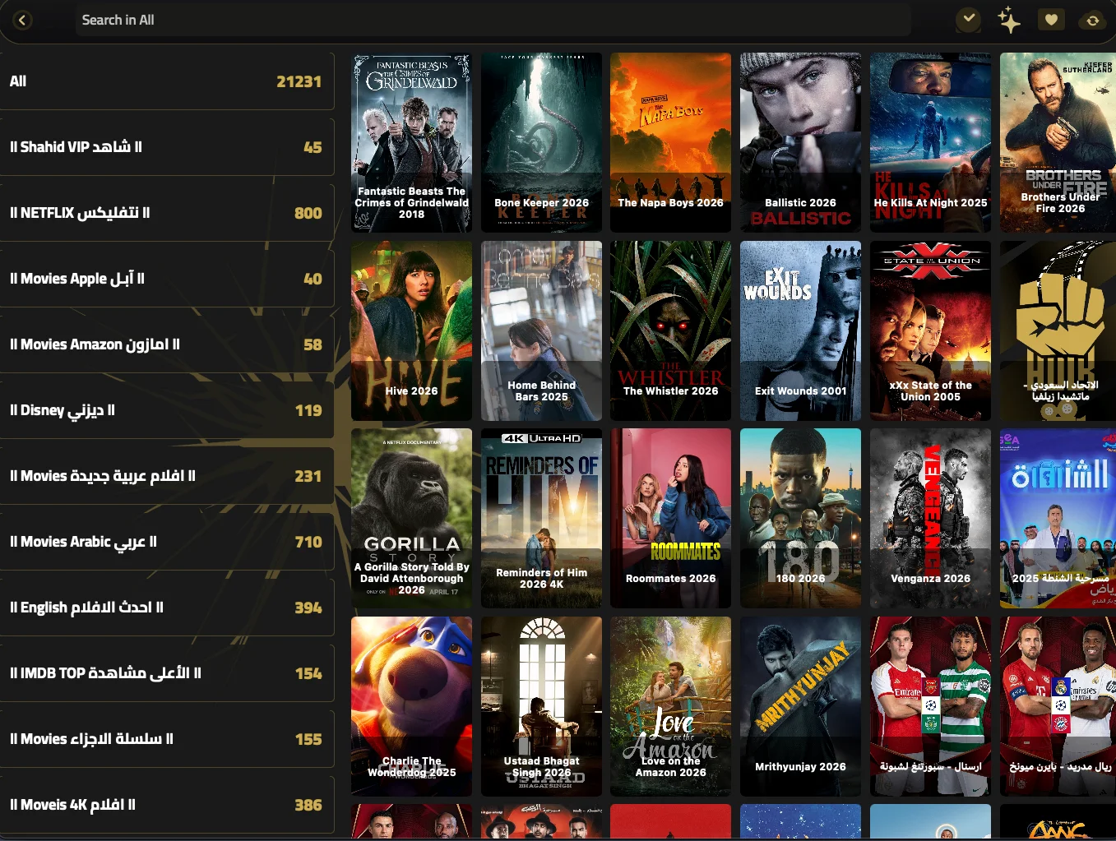
Task: Open the Disney category
Action: click(x=166, y=410)
